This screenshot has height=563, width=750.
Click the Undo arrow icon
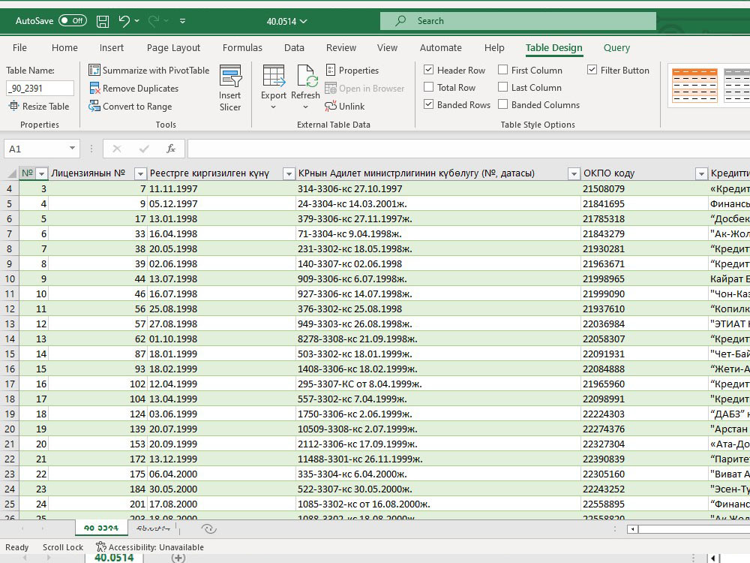coord(124,20)
